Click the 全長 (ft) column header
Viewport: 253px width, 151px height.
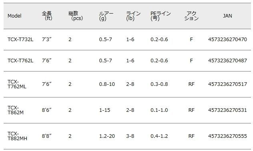tap(47, 16)
